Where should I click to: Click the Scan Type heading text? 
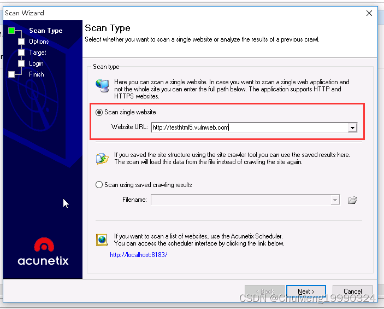(108, 28)
